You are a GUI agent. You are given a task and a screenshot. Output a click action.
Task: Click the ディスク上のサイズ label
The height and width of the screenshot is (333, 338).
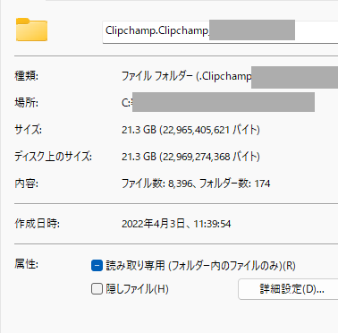54,157
